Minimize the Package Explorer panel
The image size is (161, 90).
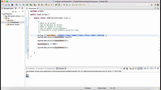(x=20, y=8)
